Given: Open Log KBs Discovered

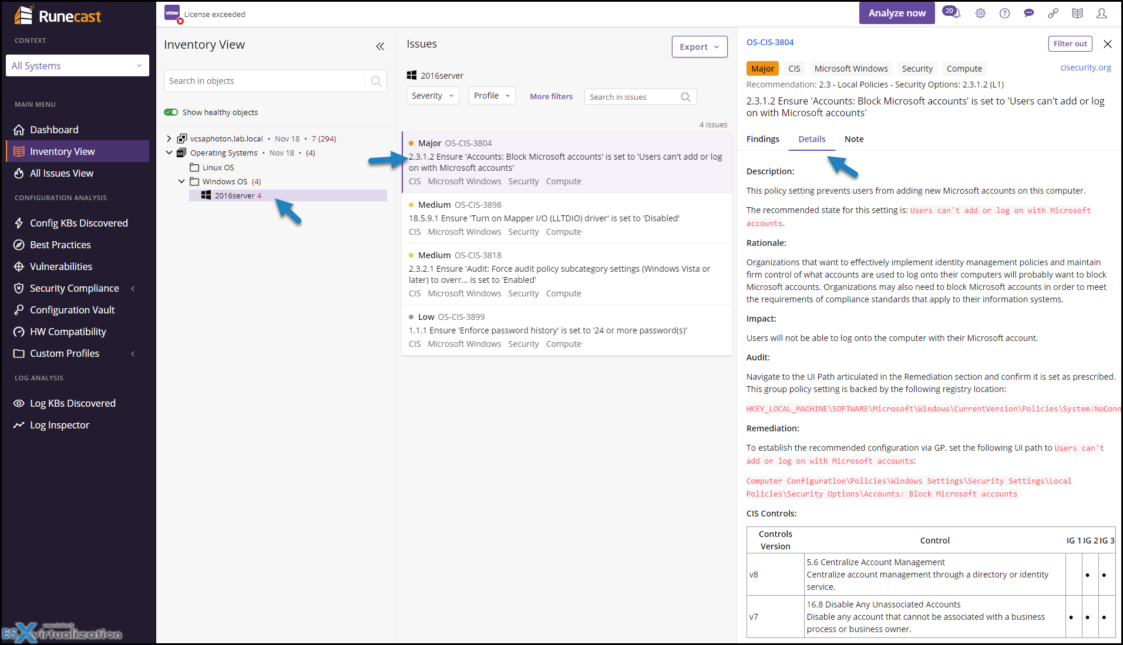Looking at the screenshot, I should click(78, 403).
